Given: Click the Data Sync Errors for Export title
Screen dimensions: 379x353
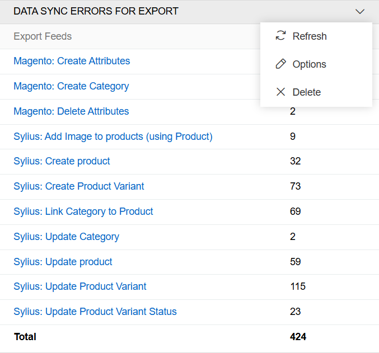Looking at the screenshot, I should pos(96,11).
